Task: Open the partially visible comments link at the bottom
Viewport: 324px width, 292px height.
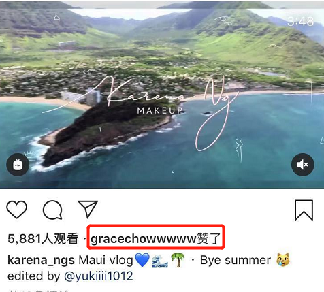Action: pos(39,291)
